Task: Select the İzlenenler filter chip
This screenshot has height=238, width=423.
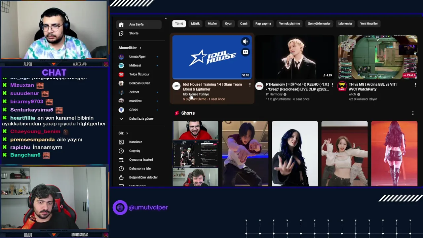Action: pyautogui.click(x=345, y=23)
